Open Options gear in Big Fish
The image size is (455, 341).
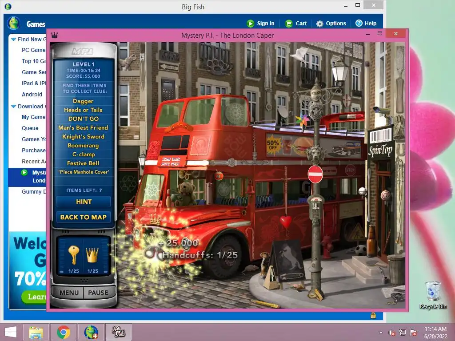point(331,24)
